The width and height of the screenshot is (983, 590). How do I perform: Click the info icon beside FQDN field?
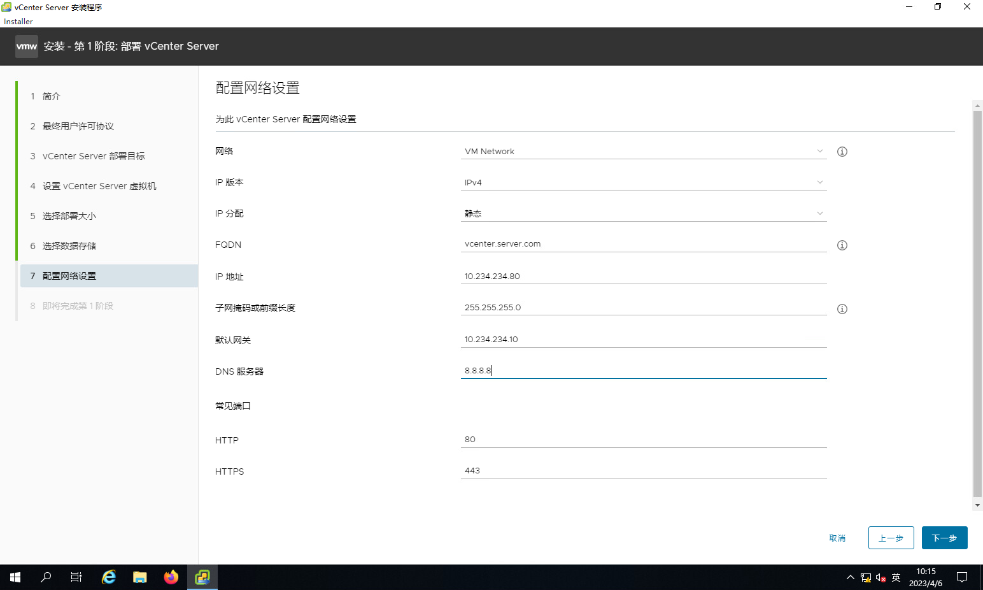coord(842,245)
